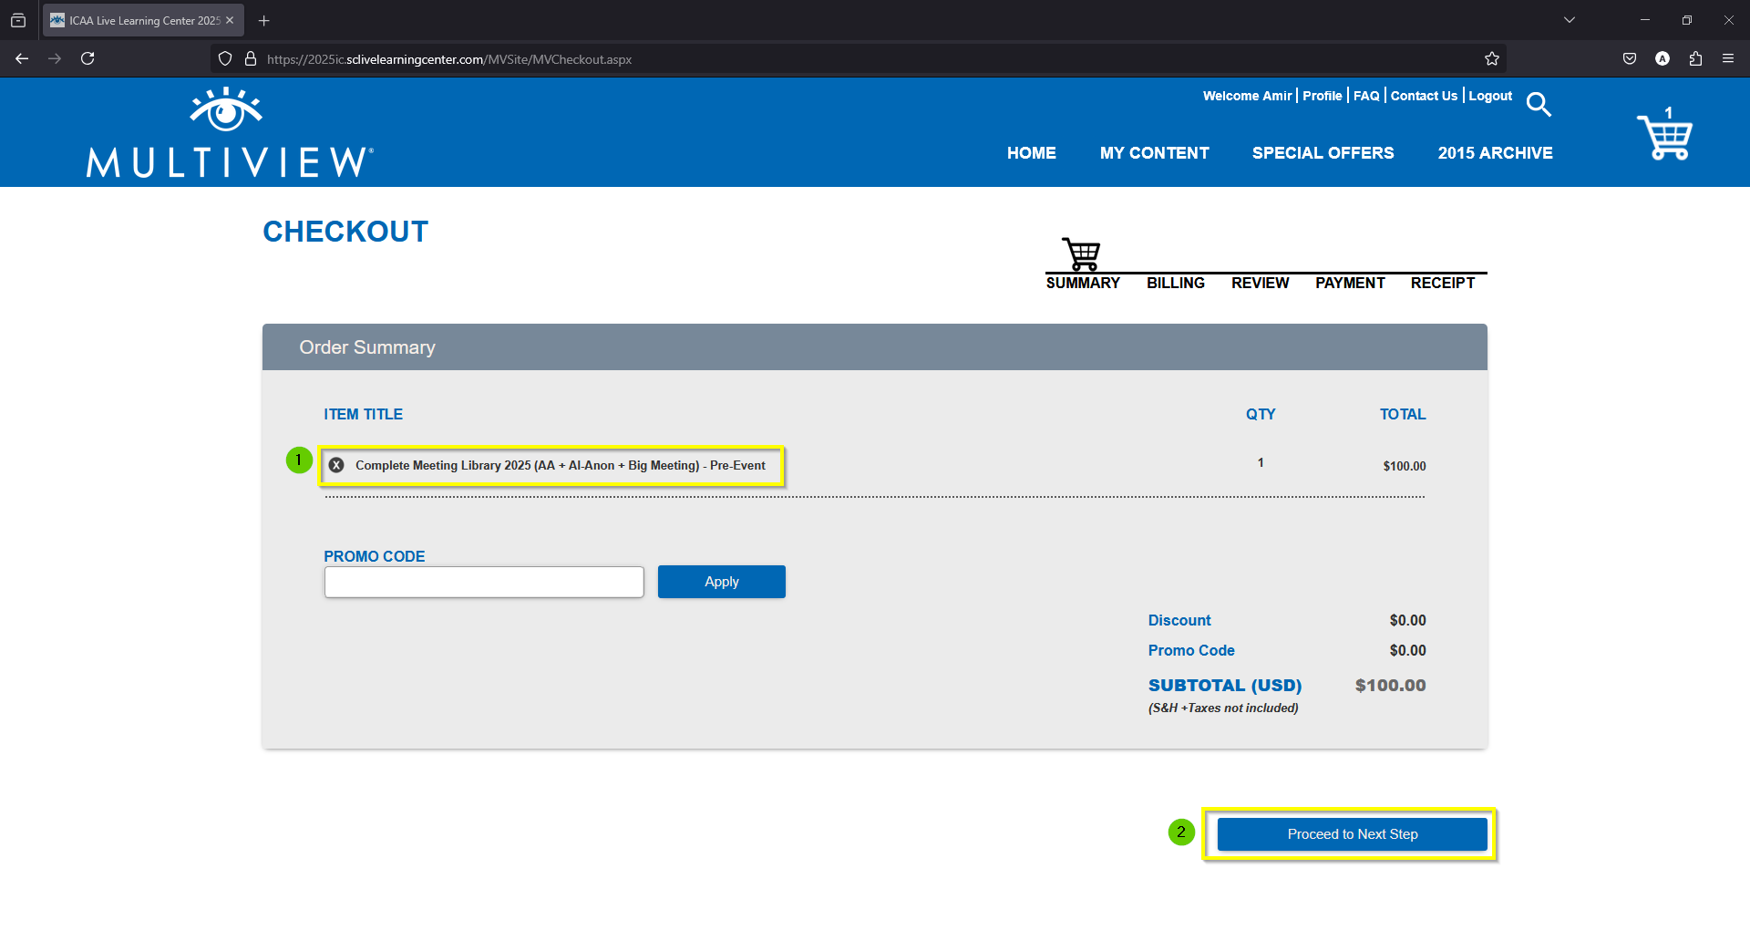Click the QTY column header
Image resolution: width=1750 pixels, height=941 pixels.
coord(1261,414)
